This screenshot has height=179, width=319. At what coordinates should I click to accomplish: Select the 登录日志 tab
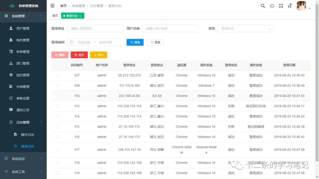pyautogui.click(x=73, y=16)
